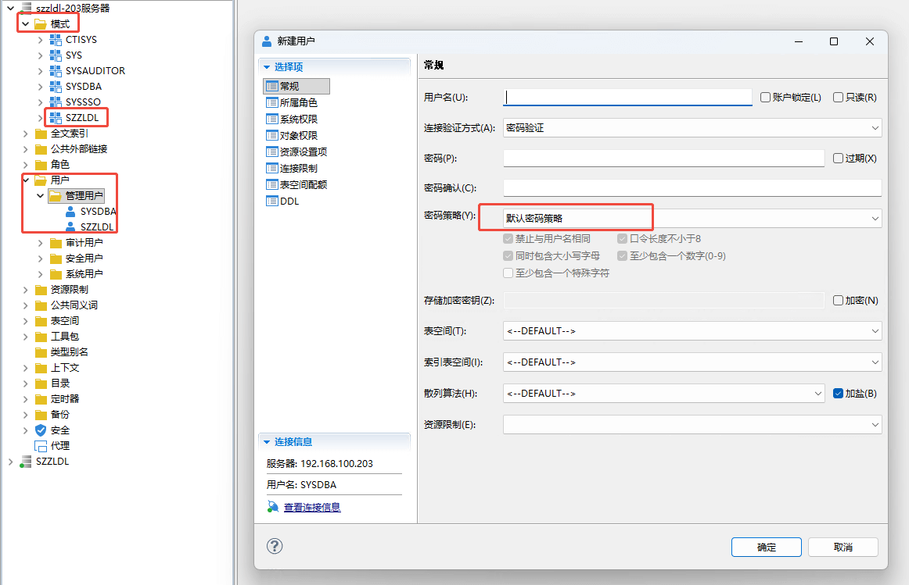Click the SZZLDL schema icon
The width and height of the screenshot is (909, 585).
coord(56,117)
